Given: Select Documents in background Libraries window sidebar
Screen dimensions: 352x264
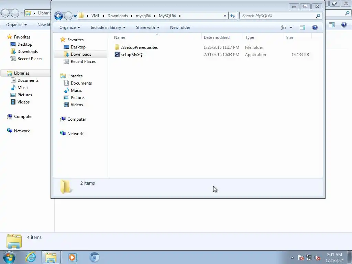Looking at the screenshot, I should tap(28, 80).
